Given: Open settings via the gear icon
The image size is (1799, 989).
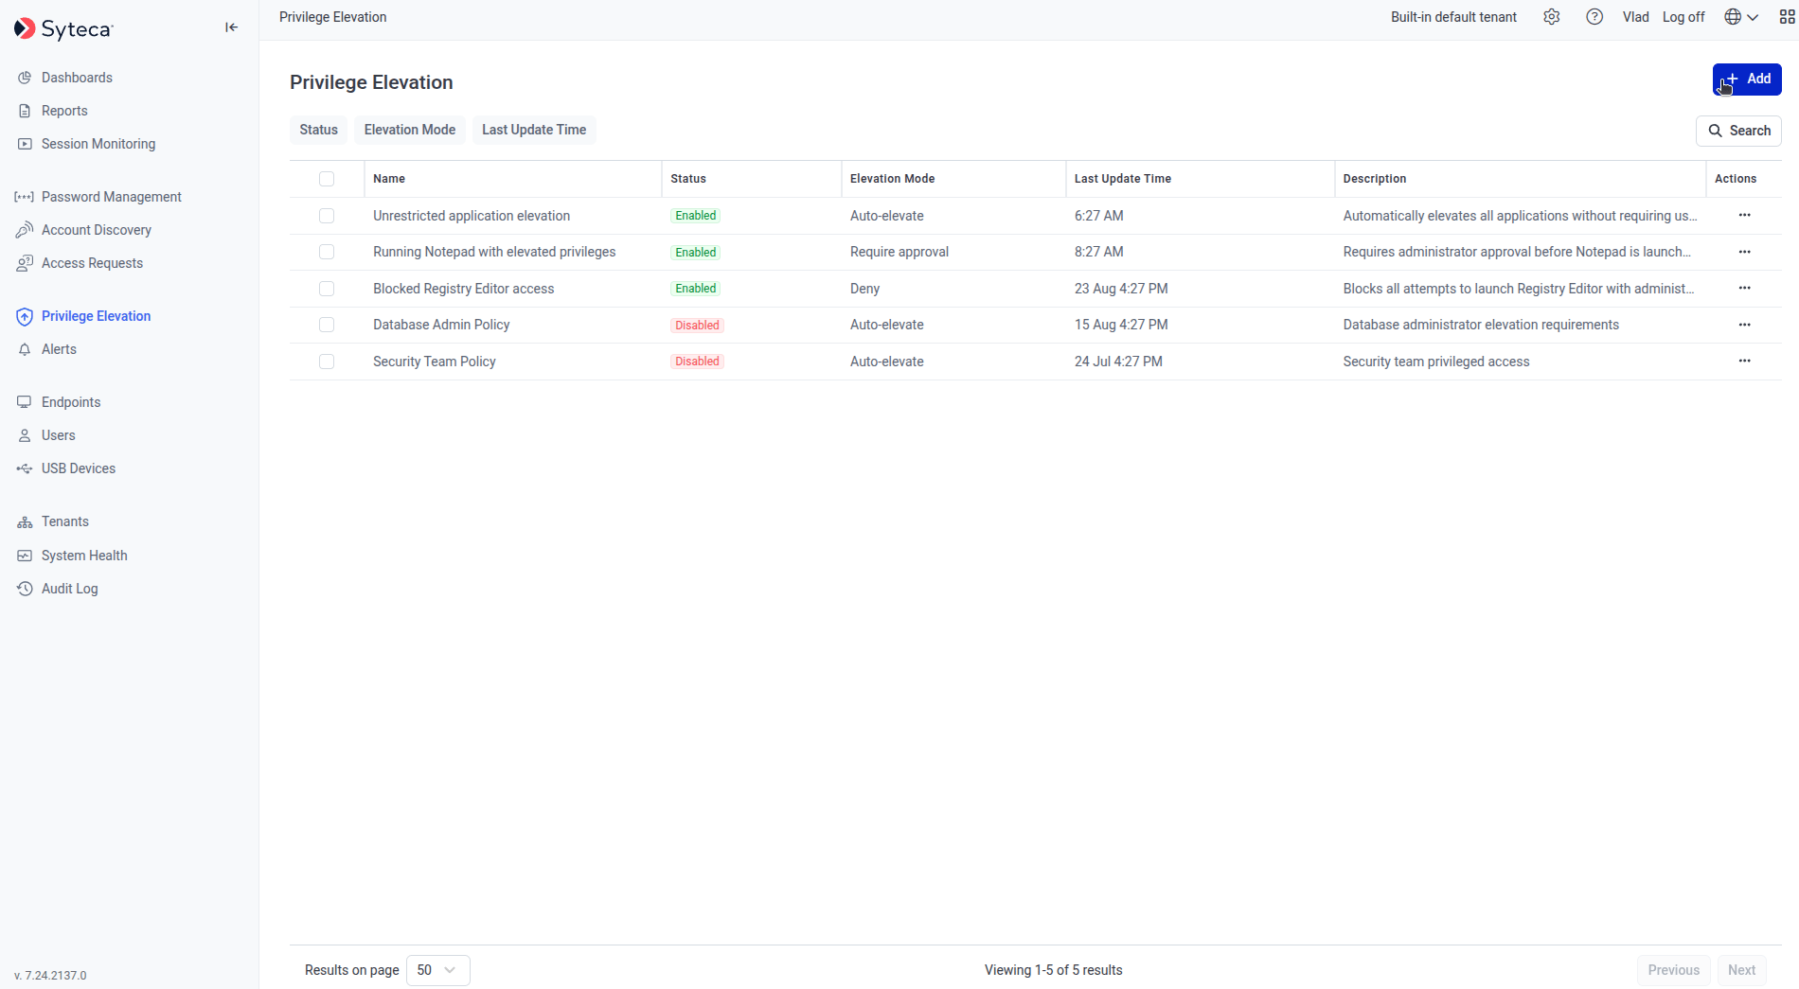Looking at the screenshot, I should coord(1551,17).
